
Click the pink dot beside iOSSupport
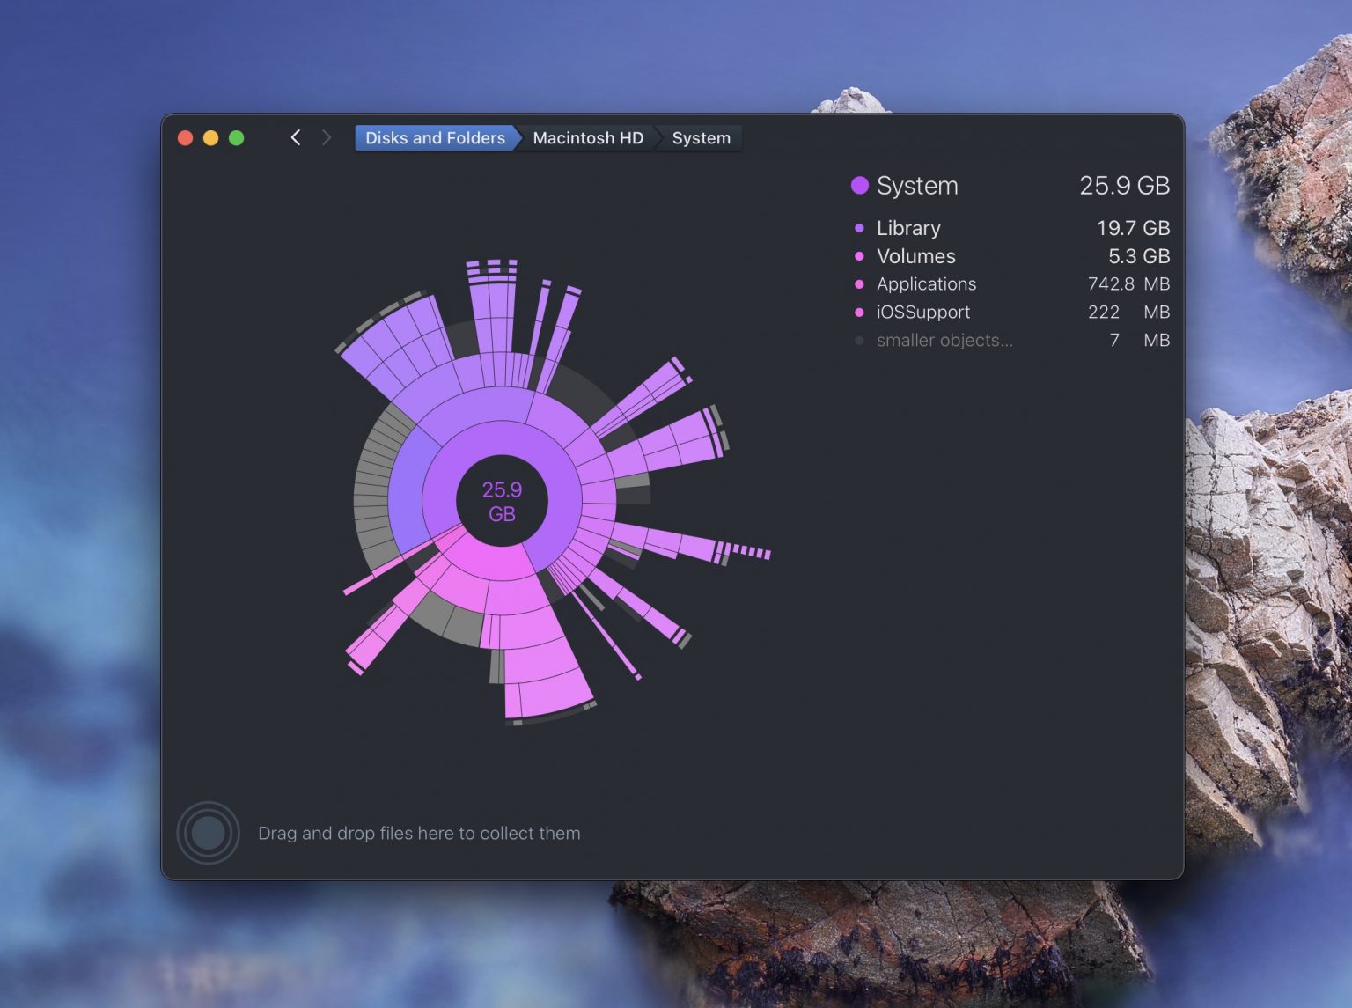pyautogui.click(x=858, y=312)
